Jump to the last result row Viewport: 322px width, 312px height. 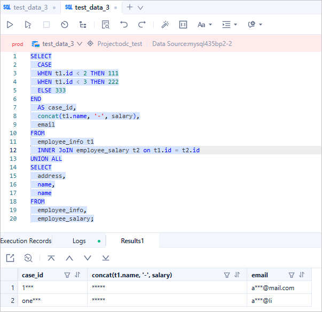106,258
